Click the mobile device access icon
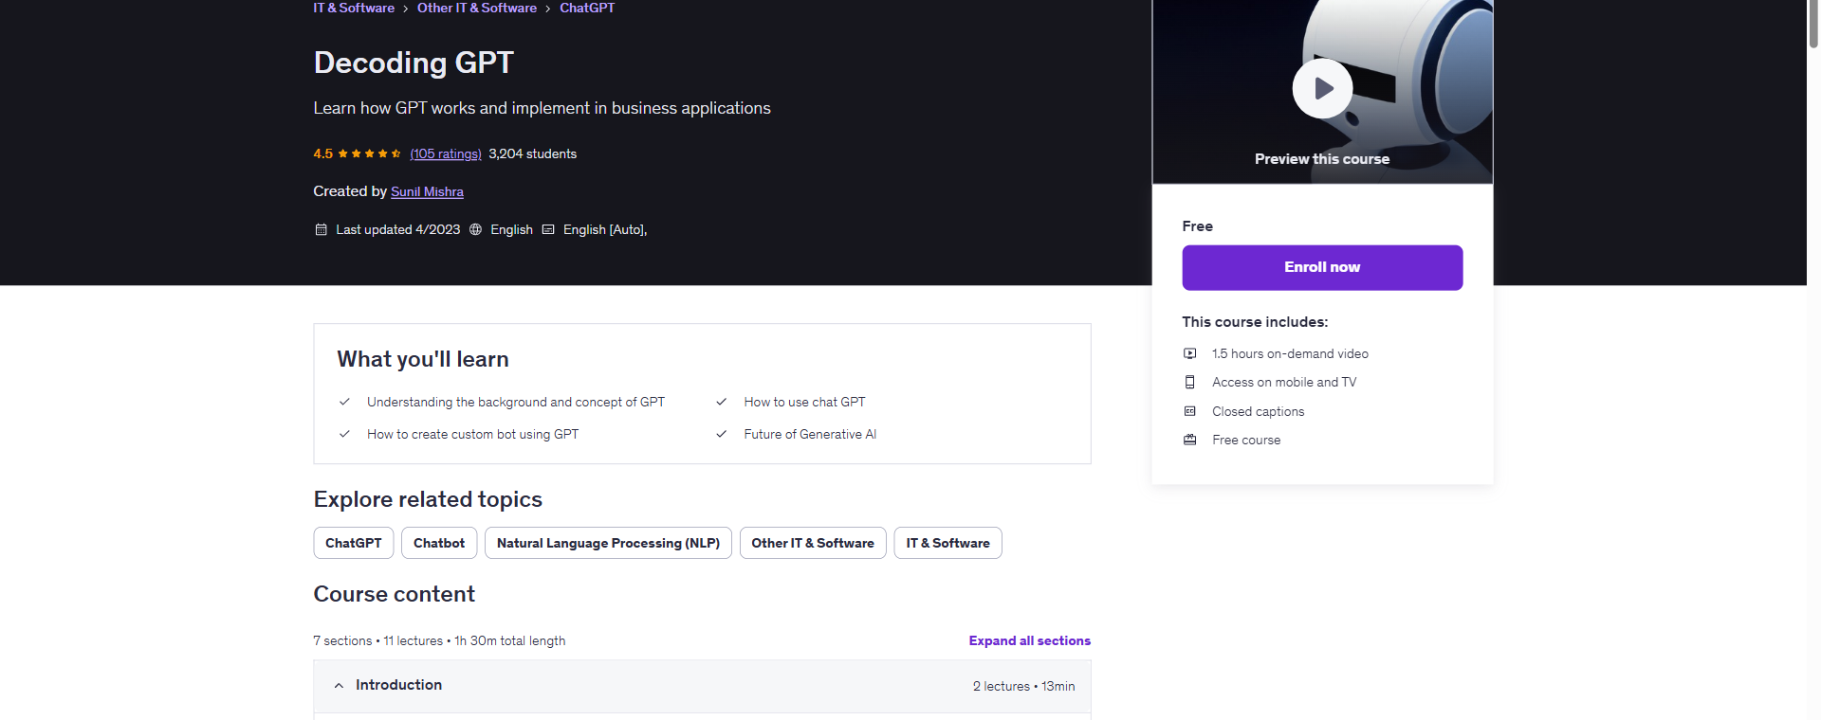This screenshot has width=1821, height=720. 1189,382
